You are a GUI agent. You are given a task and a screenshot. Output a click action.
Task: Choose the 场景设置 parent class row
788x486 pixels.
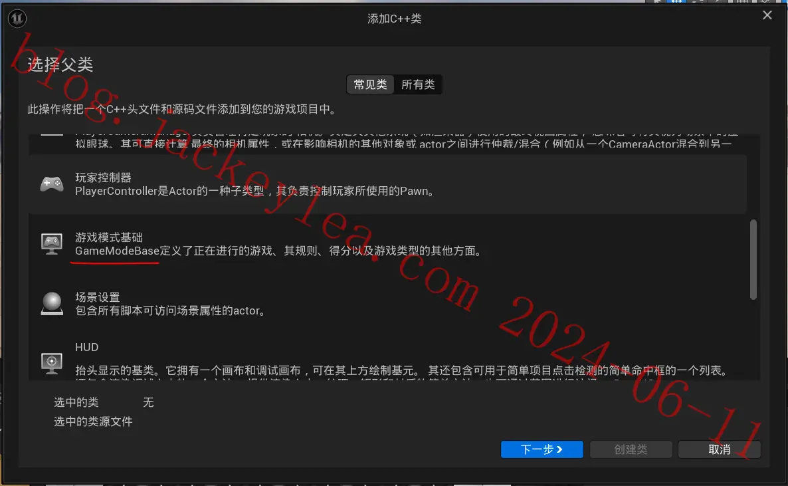point(387,303)
